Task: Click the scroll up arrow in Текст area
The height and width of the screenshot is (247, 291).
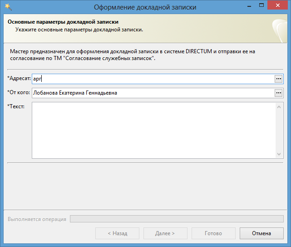Action: (x=280, y=106)
